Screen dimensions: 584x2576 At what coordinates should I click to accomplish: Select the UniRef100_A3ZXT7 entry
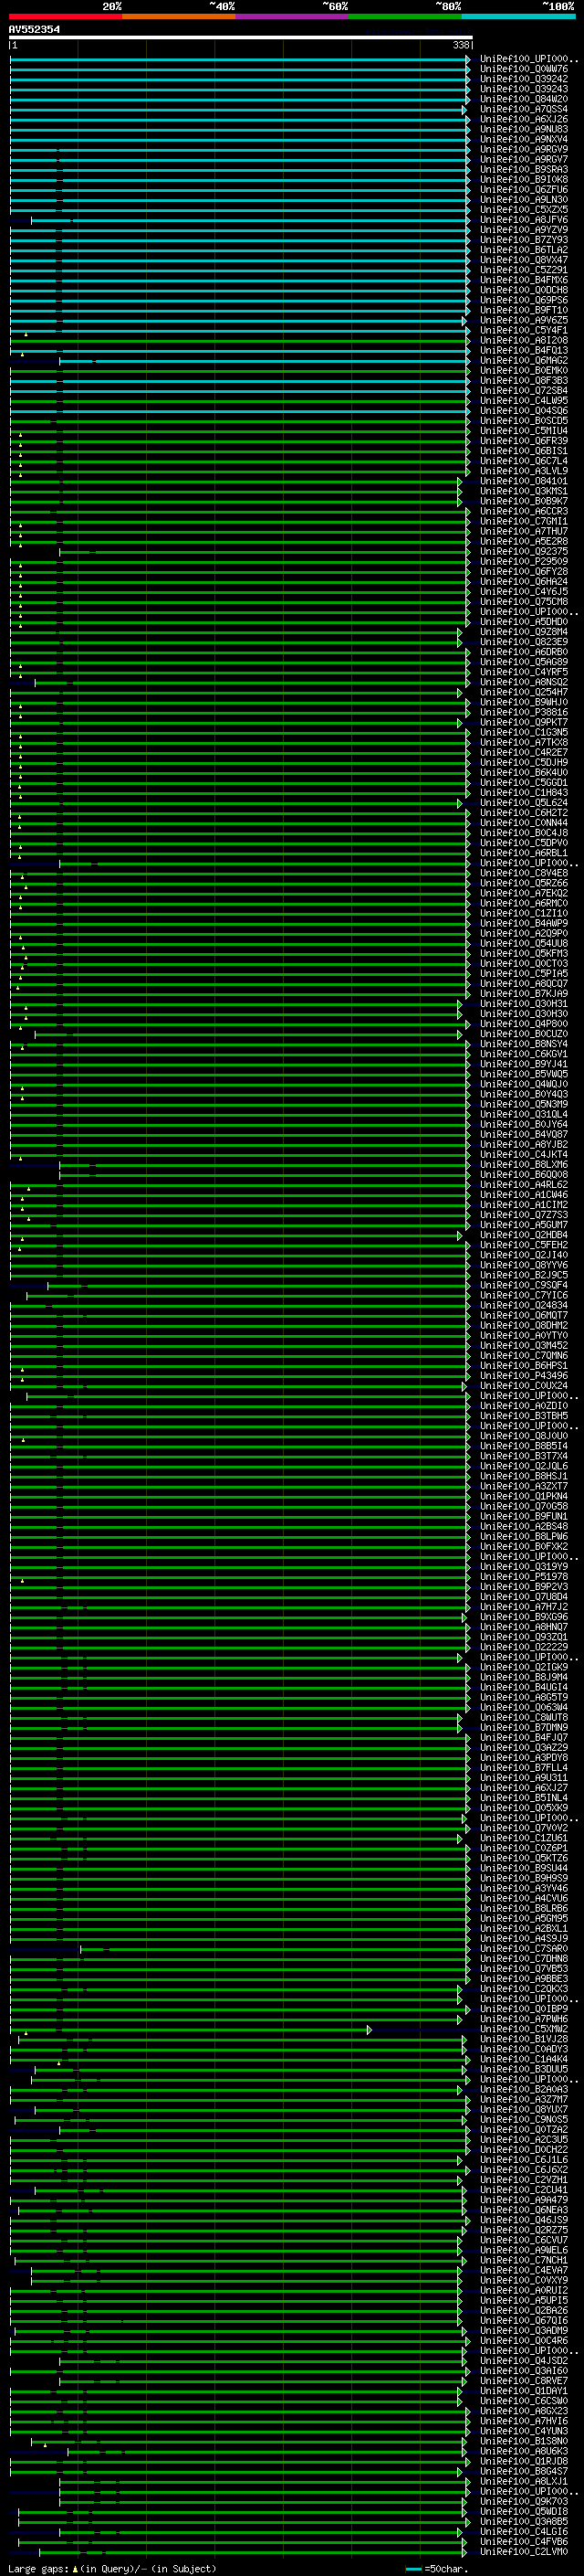coord(524,1486)
